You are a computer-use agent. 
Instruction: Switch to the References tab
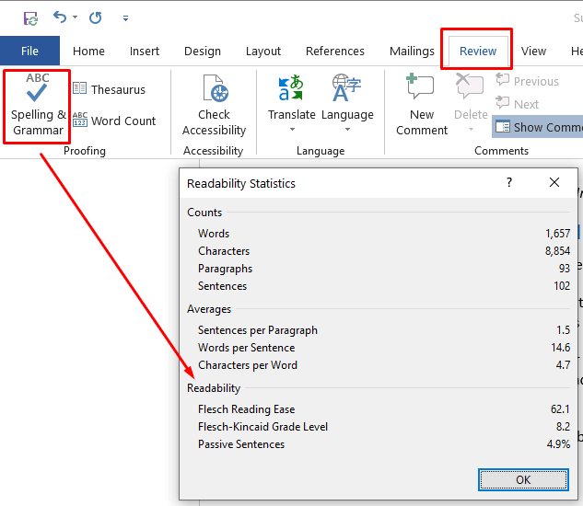click(334, 51)
